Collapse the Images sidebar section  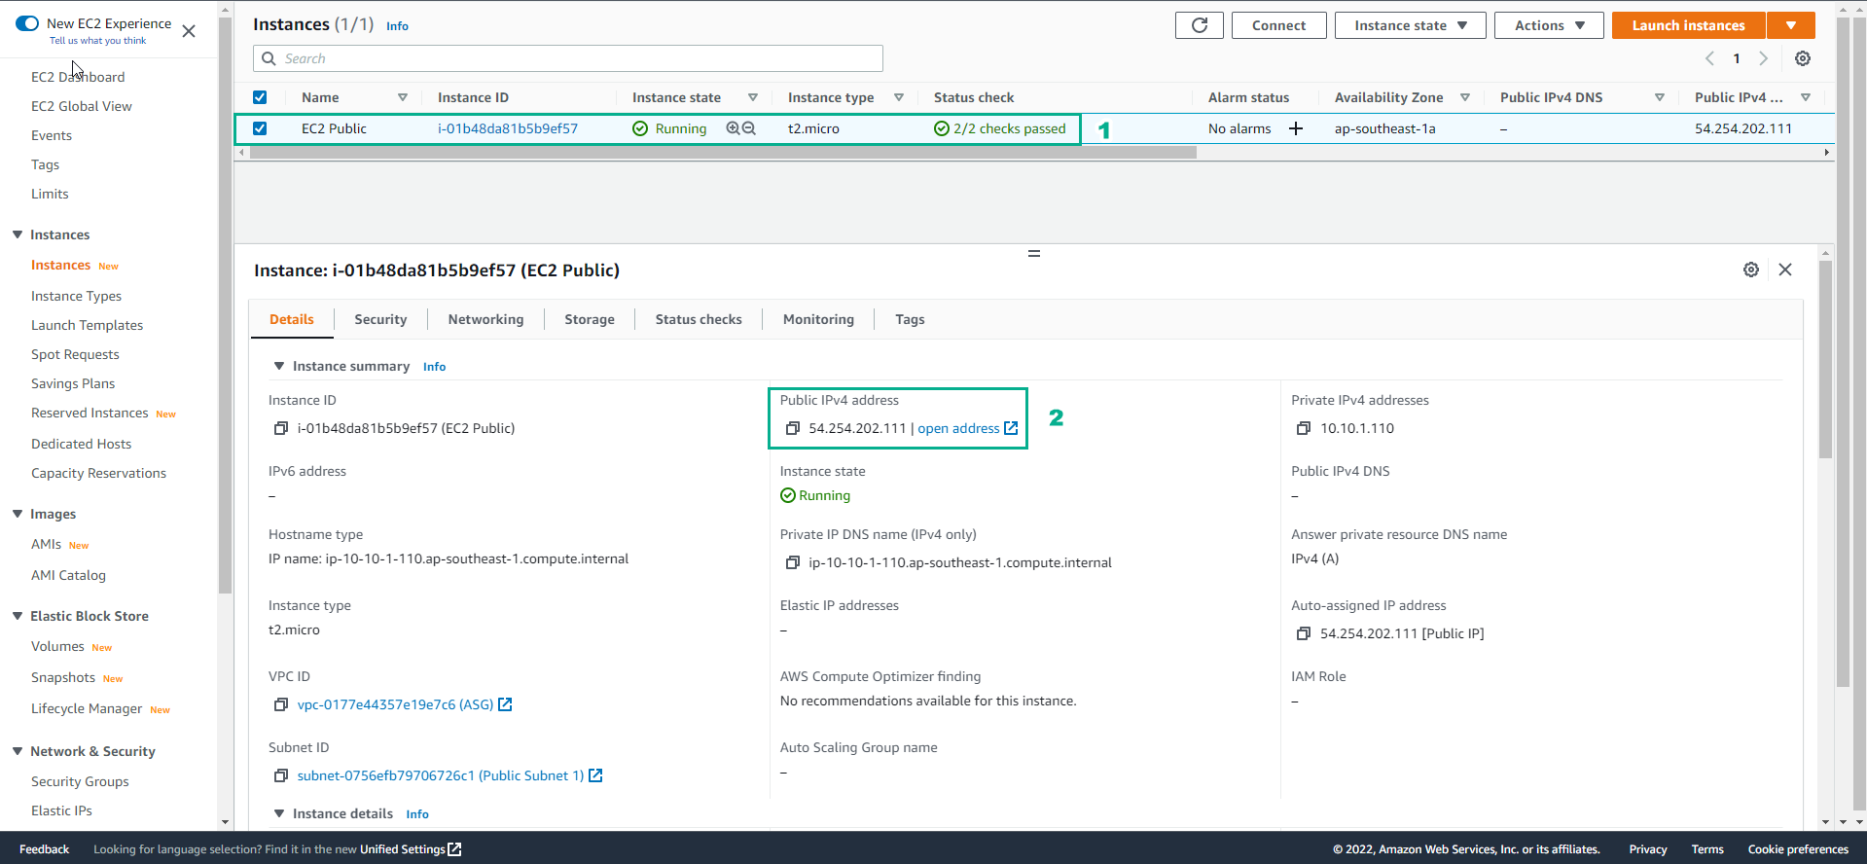click(18, 514)
